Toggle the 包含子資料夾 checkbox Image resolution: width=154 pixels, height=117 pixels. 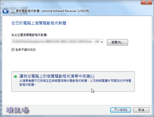coord(13,50)
